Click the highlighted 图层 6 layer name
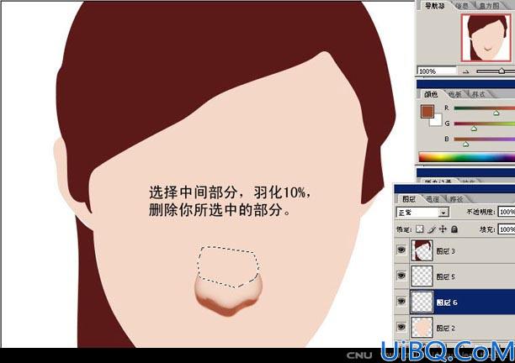Viewport: 515px width, 363px height. (447, 302)
